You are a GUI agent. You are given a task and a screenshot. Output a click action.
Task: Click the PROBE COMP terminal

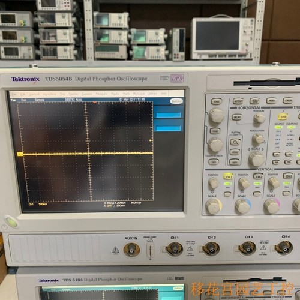point(150,251)
